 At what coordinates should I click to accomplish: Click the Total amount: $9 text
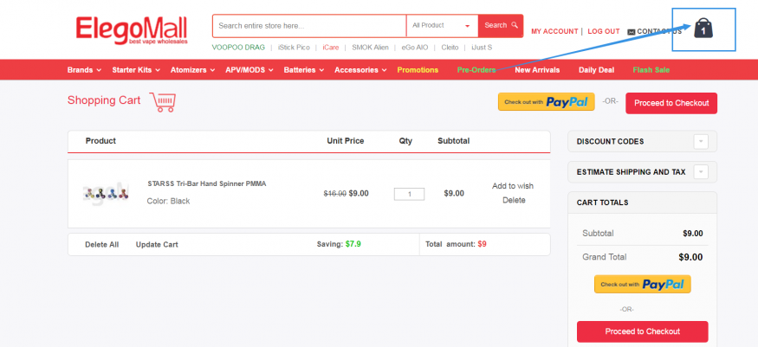click(456, 244)
